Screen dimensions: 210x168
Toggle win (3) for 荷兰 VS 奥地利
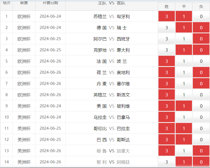(x=166, y=72)
